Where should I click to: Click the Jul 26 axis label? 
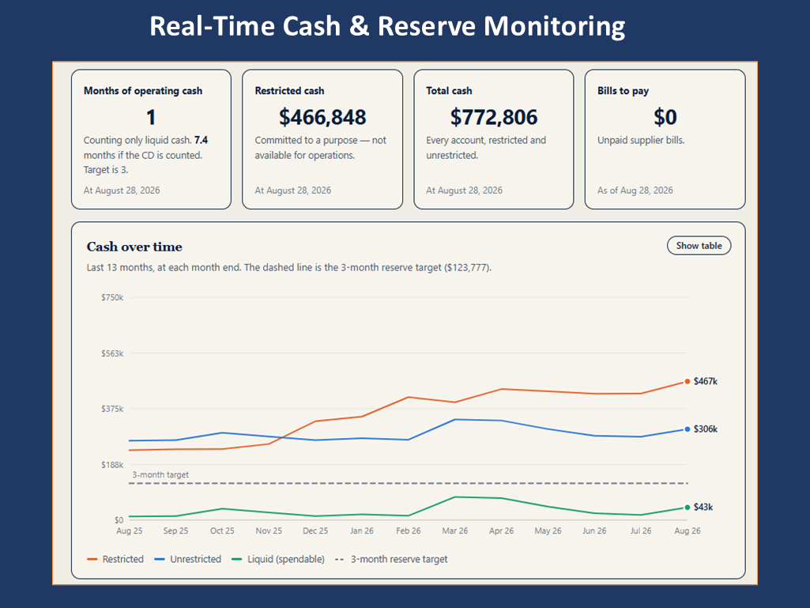pos(641,531)
